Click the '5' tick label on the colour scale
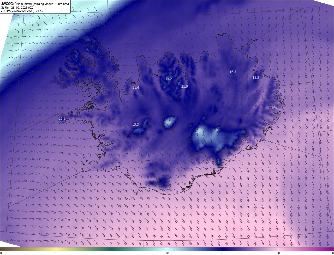Image resolution: width=334 pixels, height=255 pixels. point(111,253)
